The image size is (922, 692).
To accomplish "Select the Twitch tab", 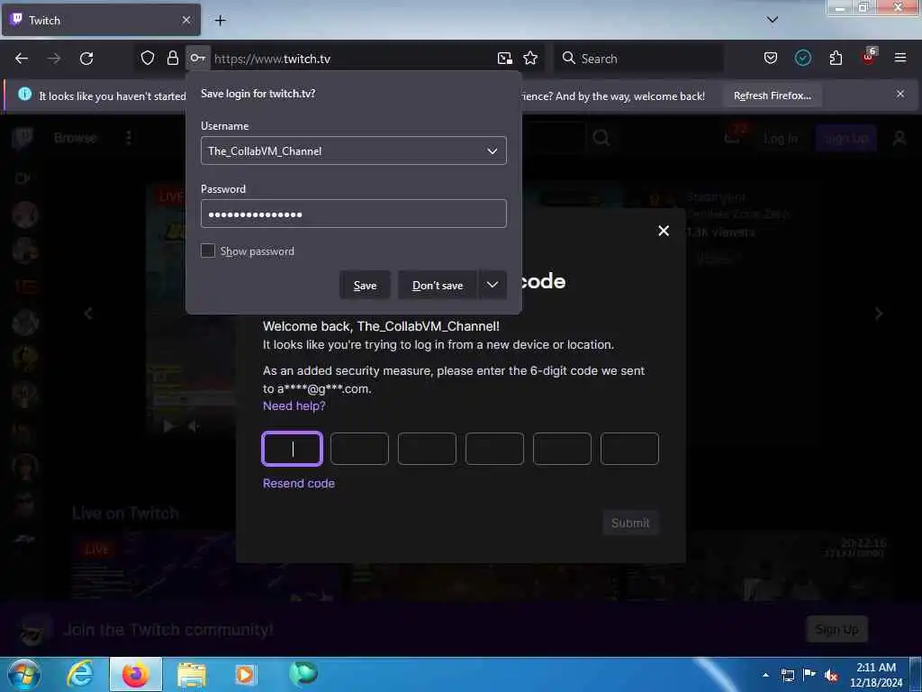I will (101, 20).
